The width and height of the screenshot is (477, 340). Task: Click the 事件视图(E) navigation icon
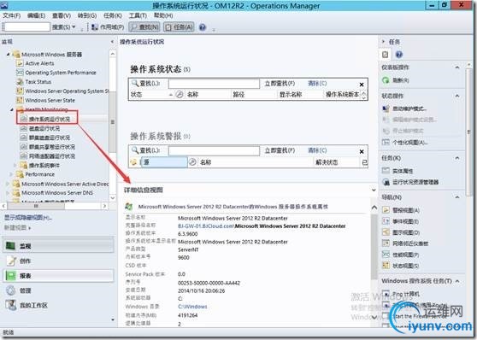point(386,221)
